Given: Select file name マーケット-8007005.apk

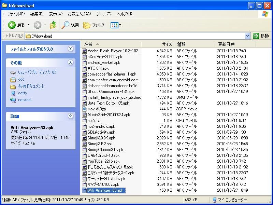Looking at the screenshot, I should point(106,179).
